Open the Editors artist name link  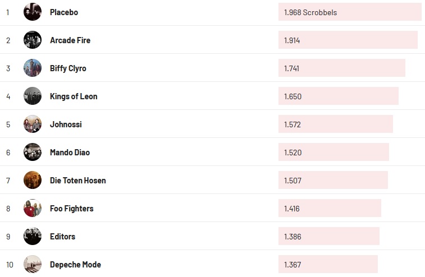click(x=62, y=237)
